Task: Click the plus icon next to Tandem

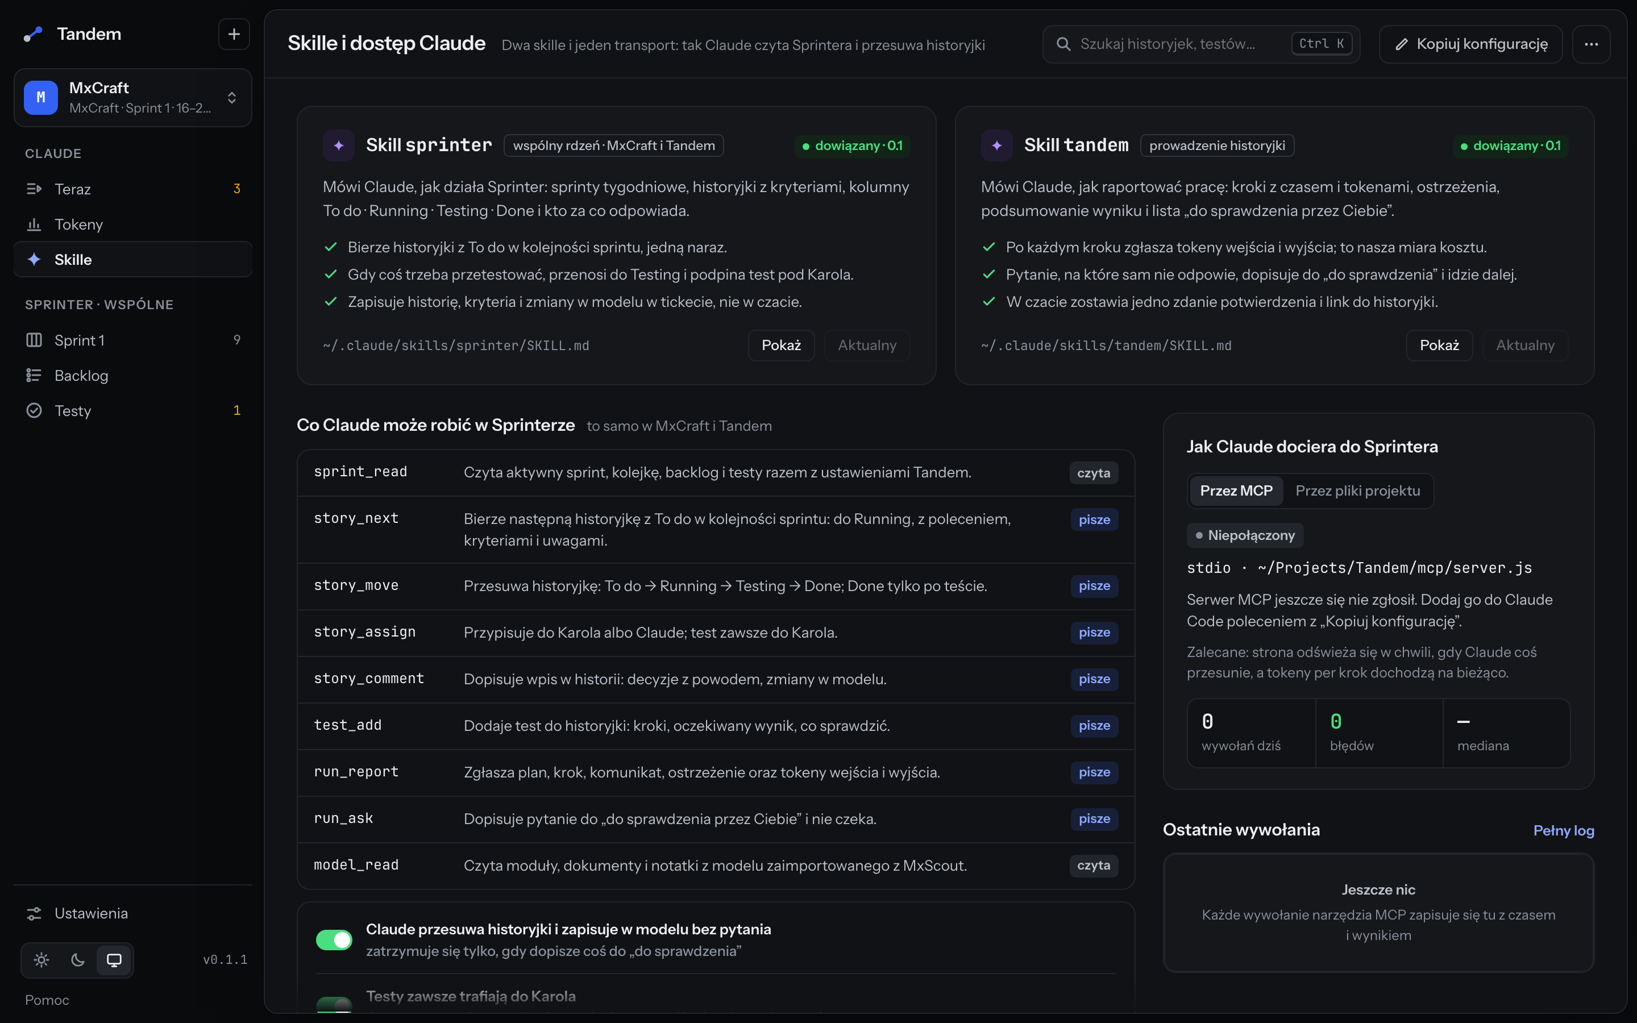Action: pyautogui.click(x=234, y=34)
